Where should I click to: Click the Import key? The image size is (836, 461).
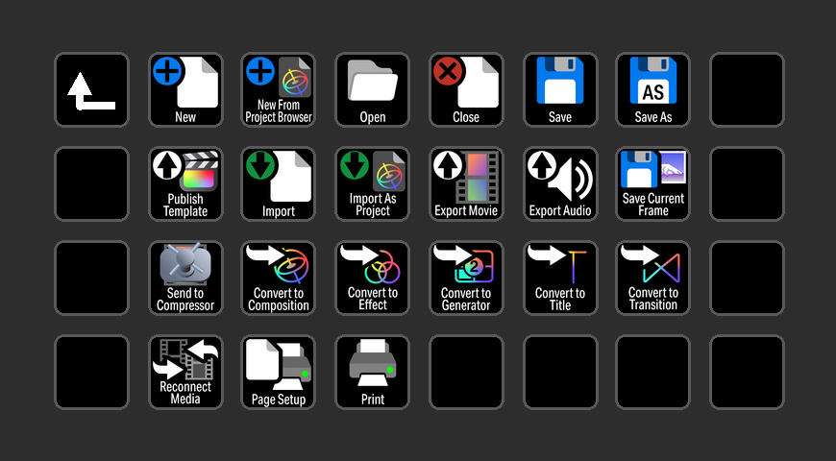pos(279,183)
